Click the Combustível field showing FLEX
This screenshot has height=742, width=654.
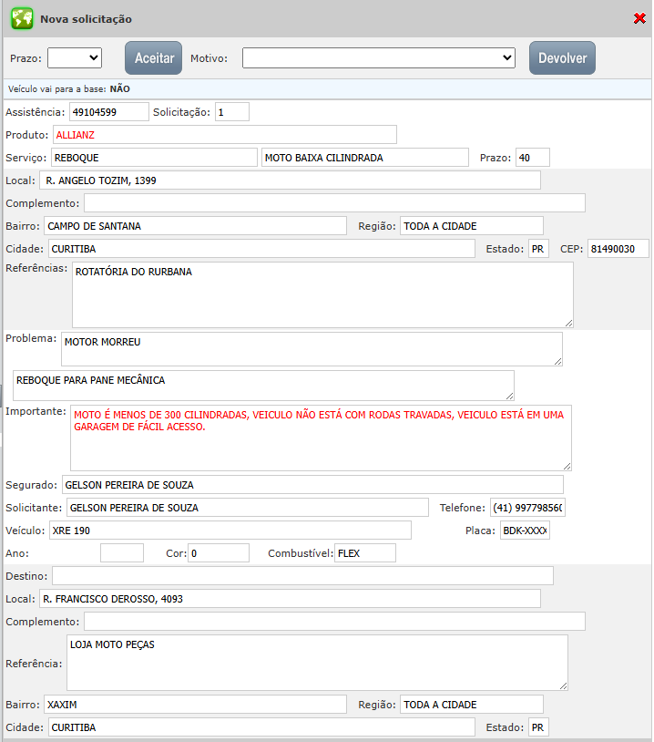click(364, 553)
